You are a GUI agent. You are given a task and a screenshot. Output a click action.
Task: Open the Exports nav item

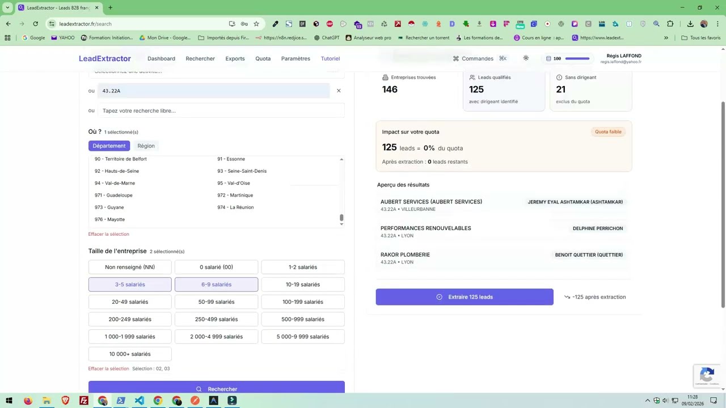pos(235,58)
